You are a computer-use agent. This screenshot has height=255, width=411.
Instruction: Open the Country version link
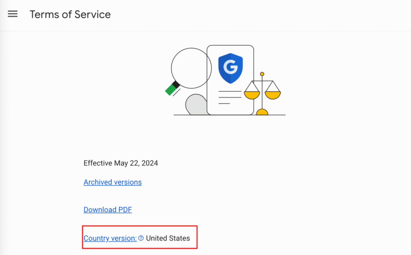point(110,238)
